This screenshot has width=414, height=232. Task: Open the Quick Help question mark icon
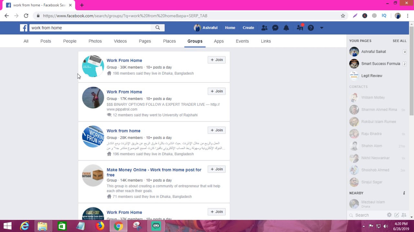coord(311,28)
